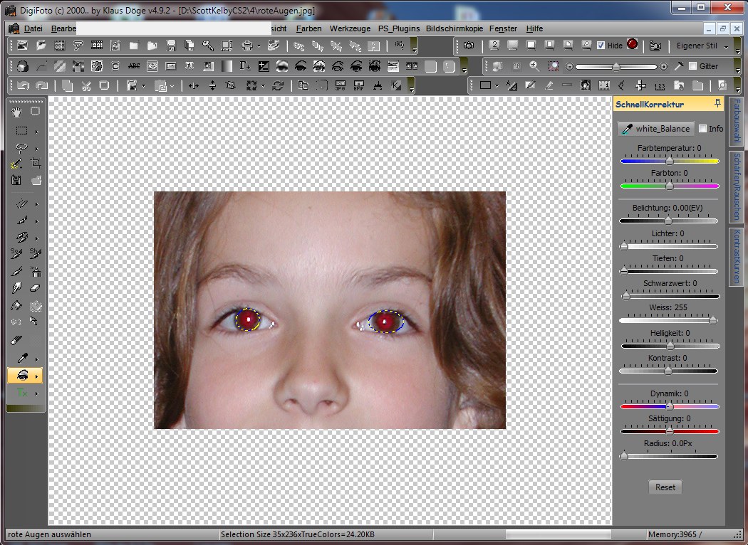This screenshot has height=545, width=748.
Task: Select the eraser tool
Action: pyautogui.click(x=36, y=288)
